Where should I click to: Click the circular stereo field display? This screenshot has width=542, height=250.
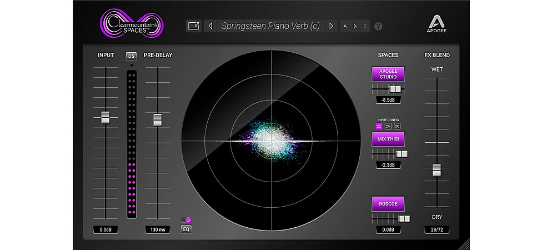coord(271,141)
